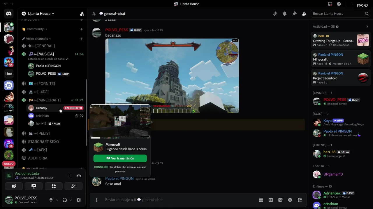Open Llanta House server dropdown menu

point(41,14)
